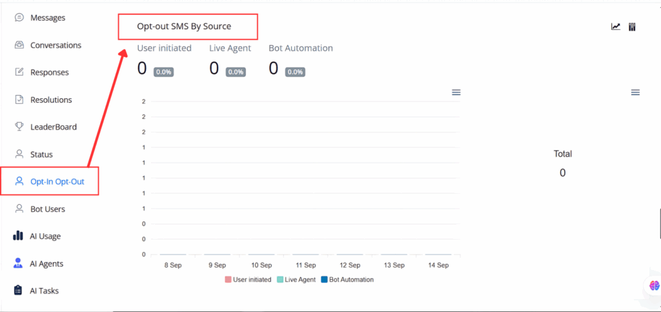Viewport: 661px width, 312px height.
Task: Open the brain AI assistant icon
Action: click(654, 285)
